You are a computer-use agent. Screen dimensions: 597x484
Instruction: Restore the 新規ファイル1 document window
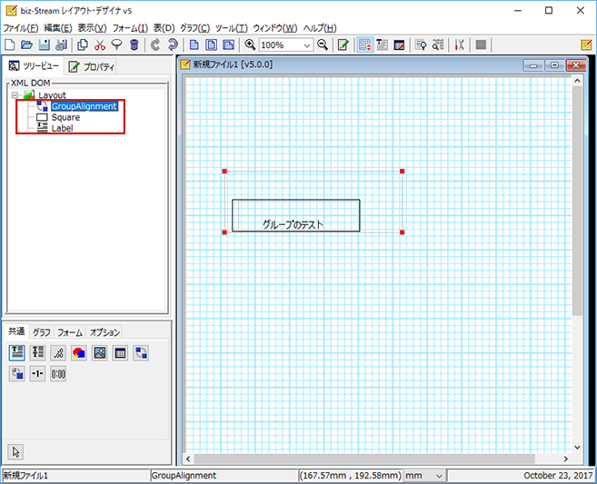pos(554,65)
